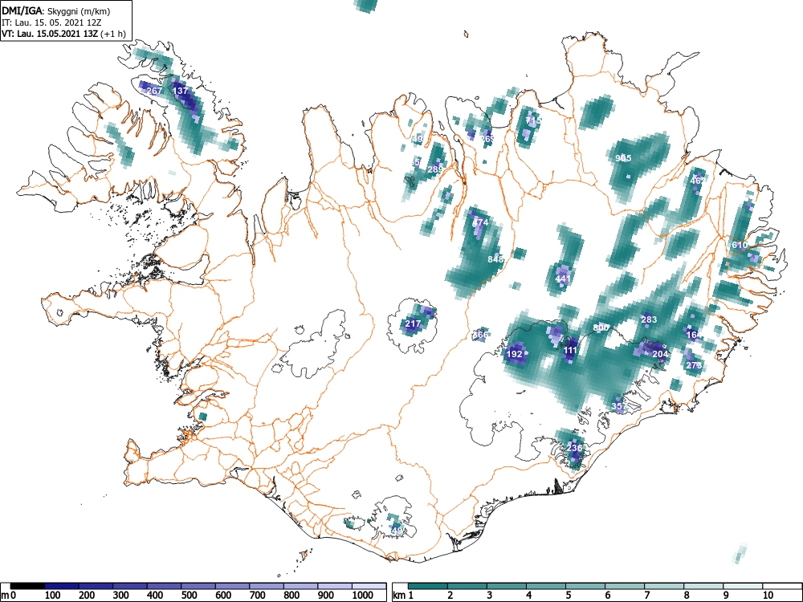This screenshot has height=602, width=803.
Task: Click the '192' visibility value on map
Action: tap(514, 354)
